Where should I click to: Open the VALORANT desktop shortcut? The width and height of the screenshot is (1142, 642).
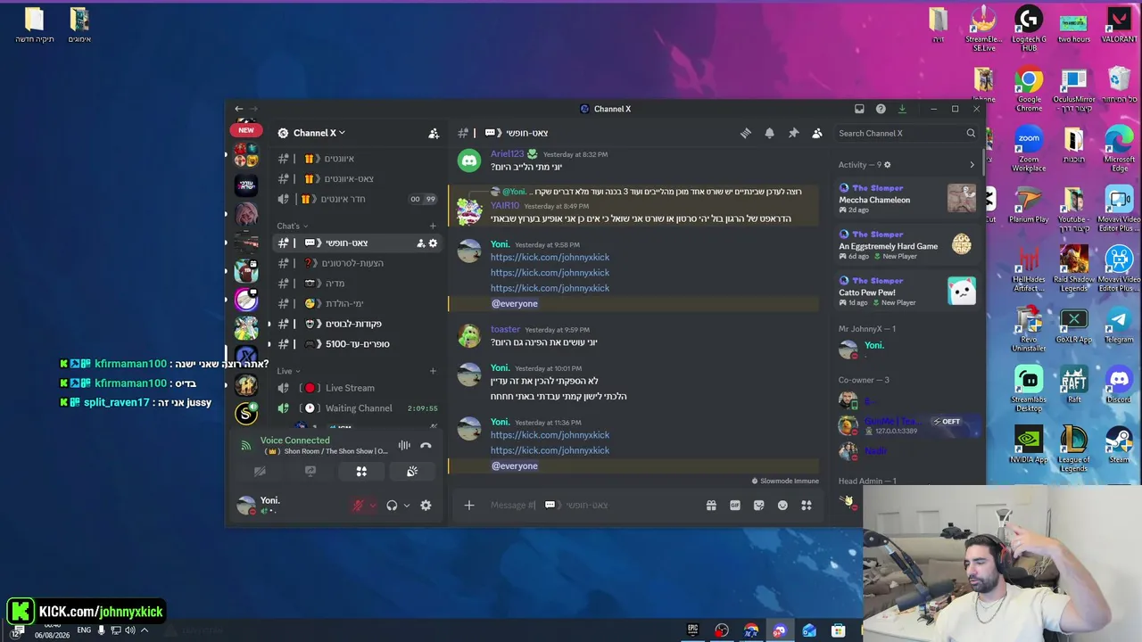tap(1119, 26)
